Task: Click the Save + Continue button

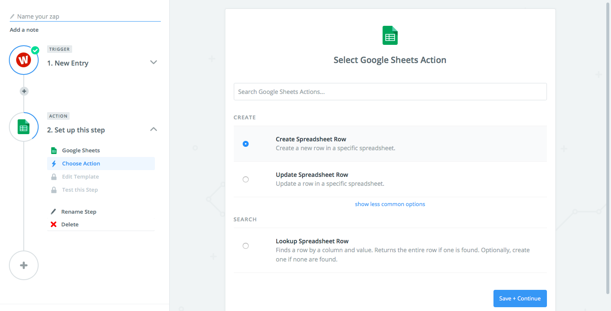Action: pyautogui.click(x=520, y=298)
